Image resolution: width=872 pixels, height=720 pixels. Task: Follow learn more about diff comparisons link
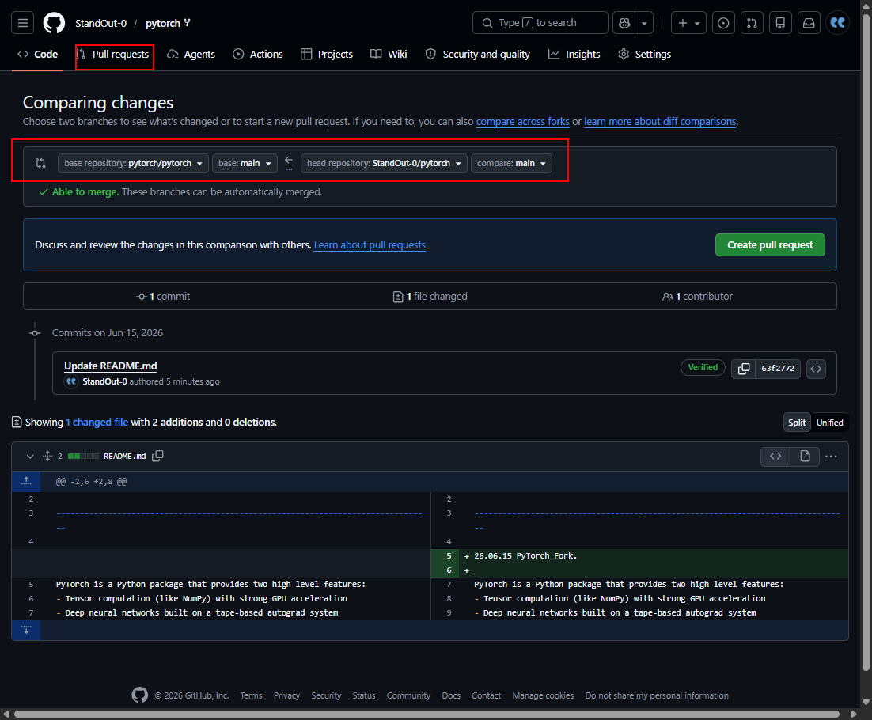[x=660, y=121]
